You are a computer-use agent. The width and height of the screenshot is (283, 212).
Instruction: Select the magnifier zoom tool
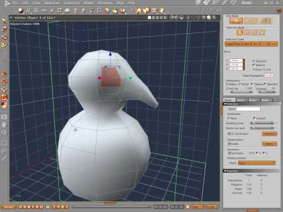coord(4,132)
